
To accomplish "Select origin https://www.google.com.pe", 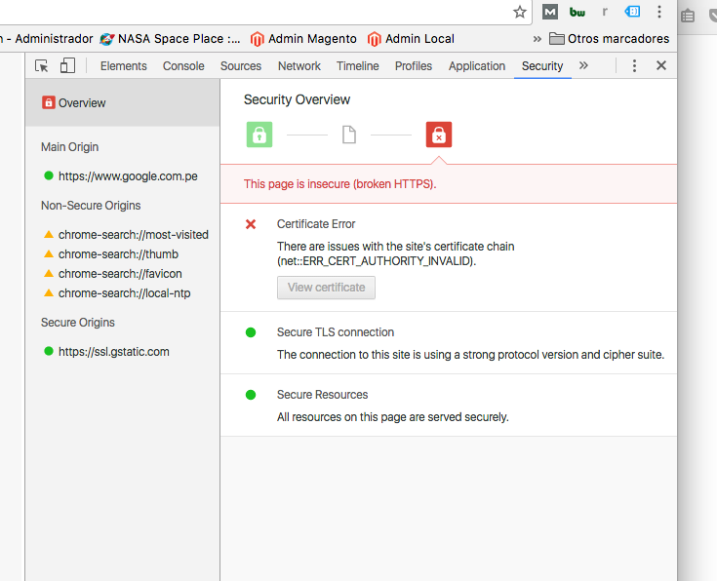I will (x=128, y=176).
